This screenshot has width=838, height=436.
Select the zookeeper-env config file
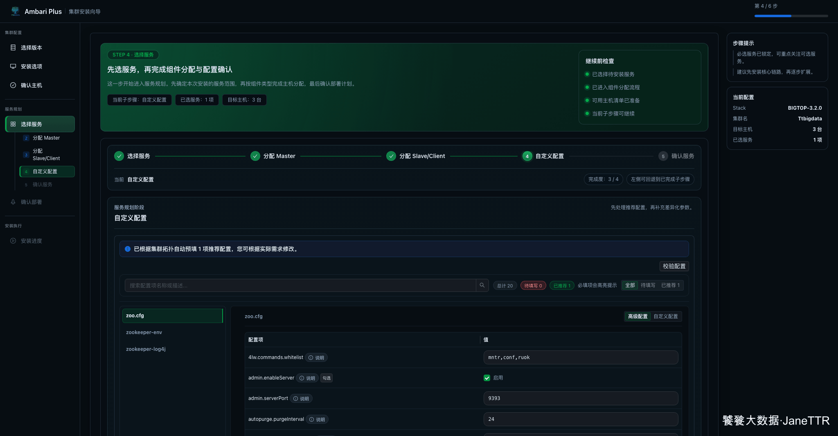[172, 332]
